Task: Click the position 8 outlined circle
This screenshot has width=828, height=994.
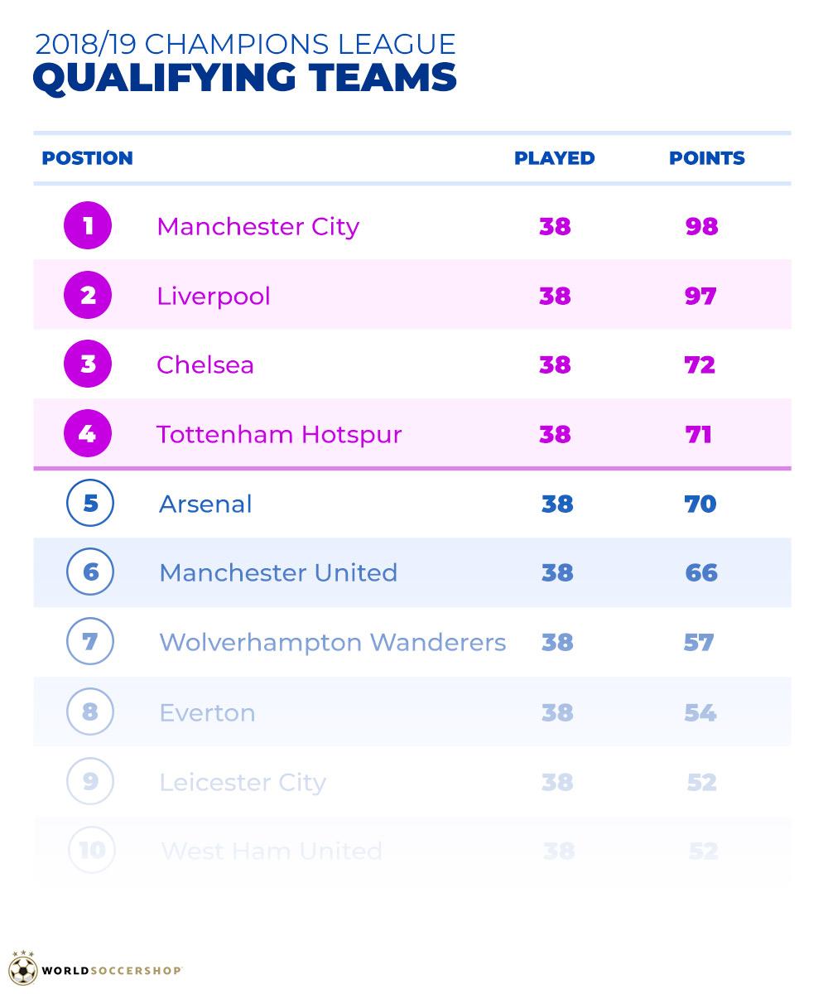Action: [90, 712]
